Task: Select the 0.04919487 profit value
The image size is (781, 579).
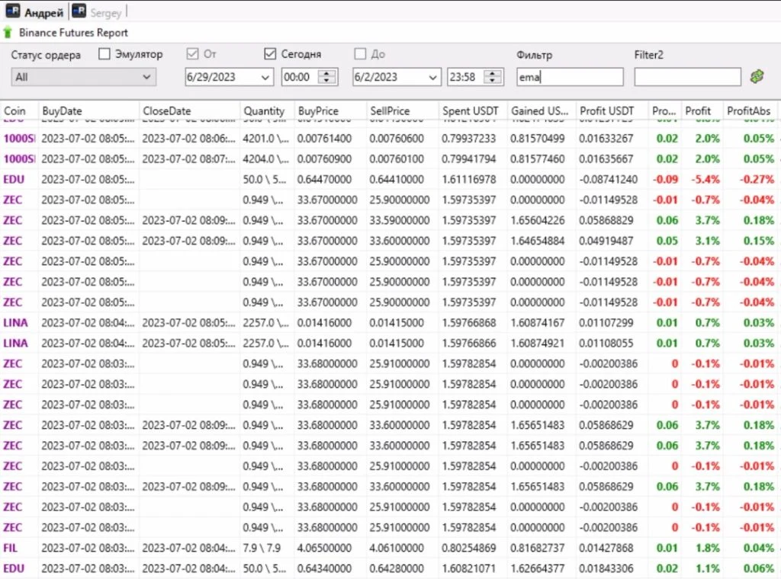Action: click(606, 241)
